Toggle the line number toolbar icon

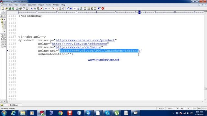pos(78,9)
